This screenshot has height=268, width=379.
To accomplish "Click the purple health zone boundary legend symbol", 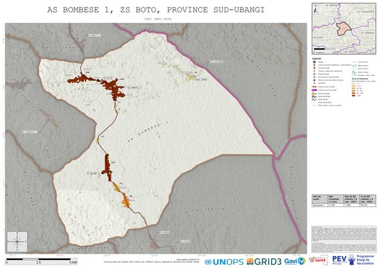I will [314, 90].
